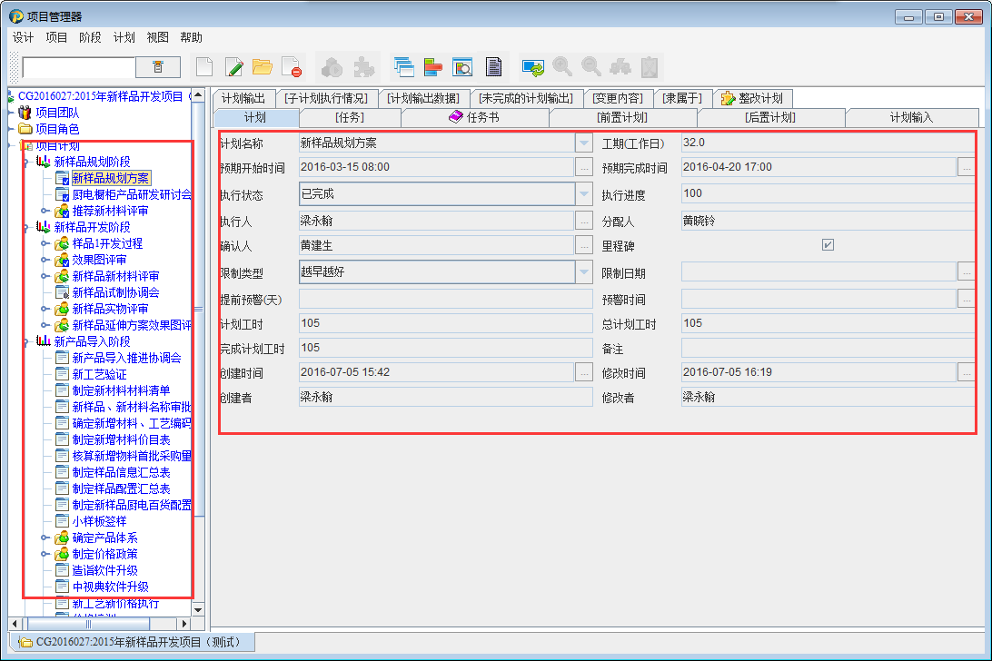Click the preview window magnifier icon
This screenshot has width=992, height=661.
[462, 66]
